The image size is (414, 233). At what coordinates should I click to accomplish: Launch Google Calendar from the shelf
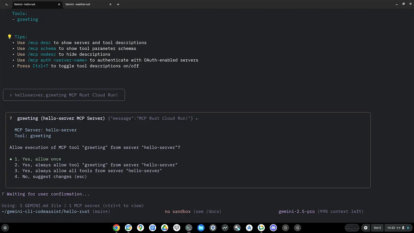[128, 228]
